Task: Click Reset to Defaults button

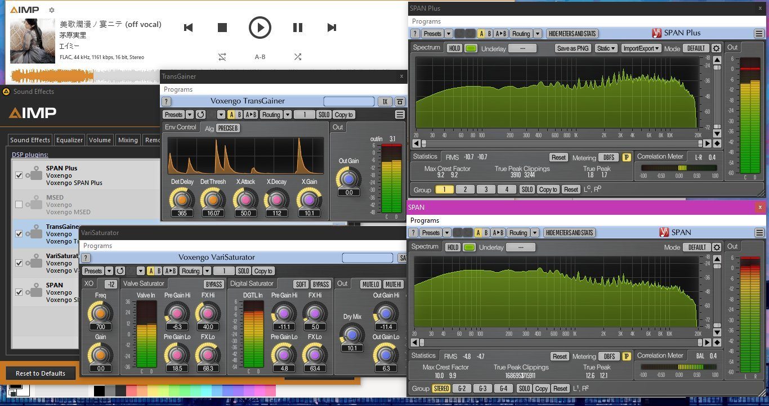Action: point(41,373)
